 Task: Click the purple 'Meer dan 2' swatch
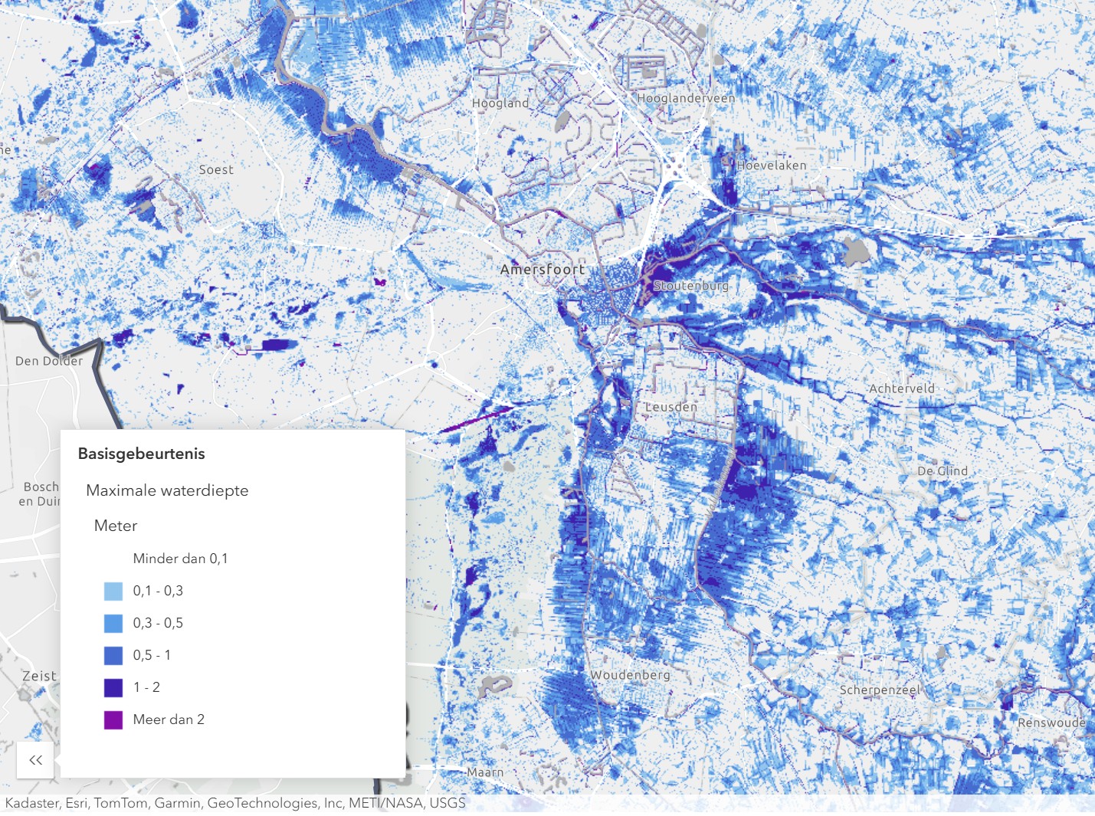113,719
